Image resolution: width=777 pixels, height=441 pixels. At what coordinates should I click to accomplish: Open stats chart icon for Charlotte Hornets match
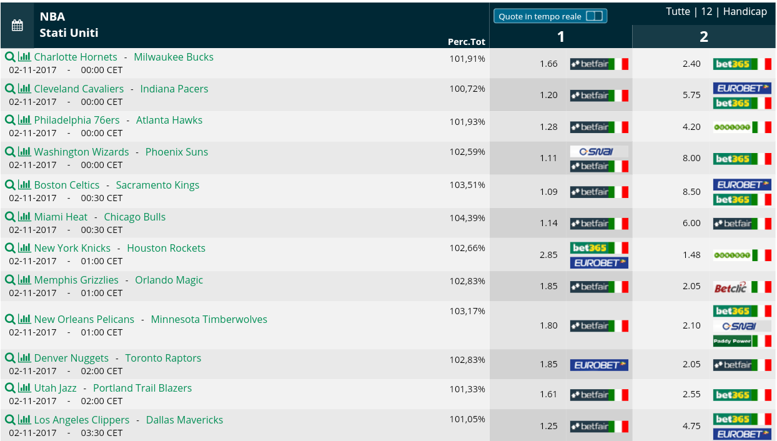pyautogui.click(x=24, y=57)
